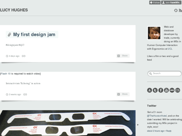Click permalink icon beside 4 days ago
The width and height of the screenshot is (182, 136).
pyautogui.click(x=24, y=56)
